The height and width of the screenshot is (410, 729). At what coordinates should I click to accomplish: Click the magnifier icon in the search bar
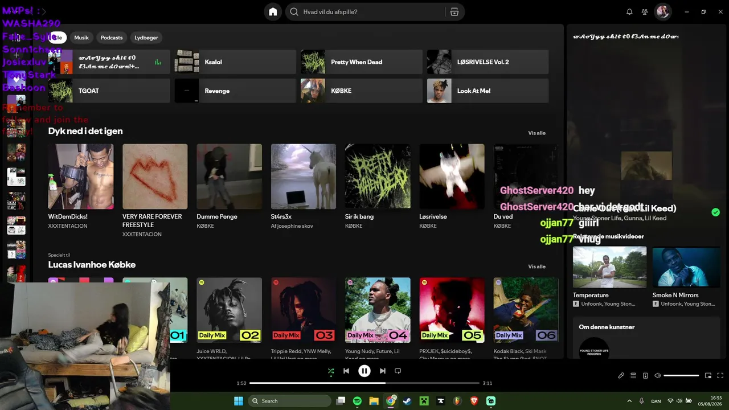coord(294,12)
